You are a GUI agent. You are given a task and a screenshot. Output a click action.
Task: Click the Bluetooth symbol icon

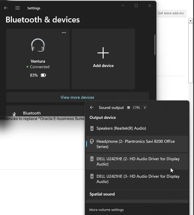(14, 114)
